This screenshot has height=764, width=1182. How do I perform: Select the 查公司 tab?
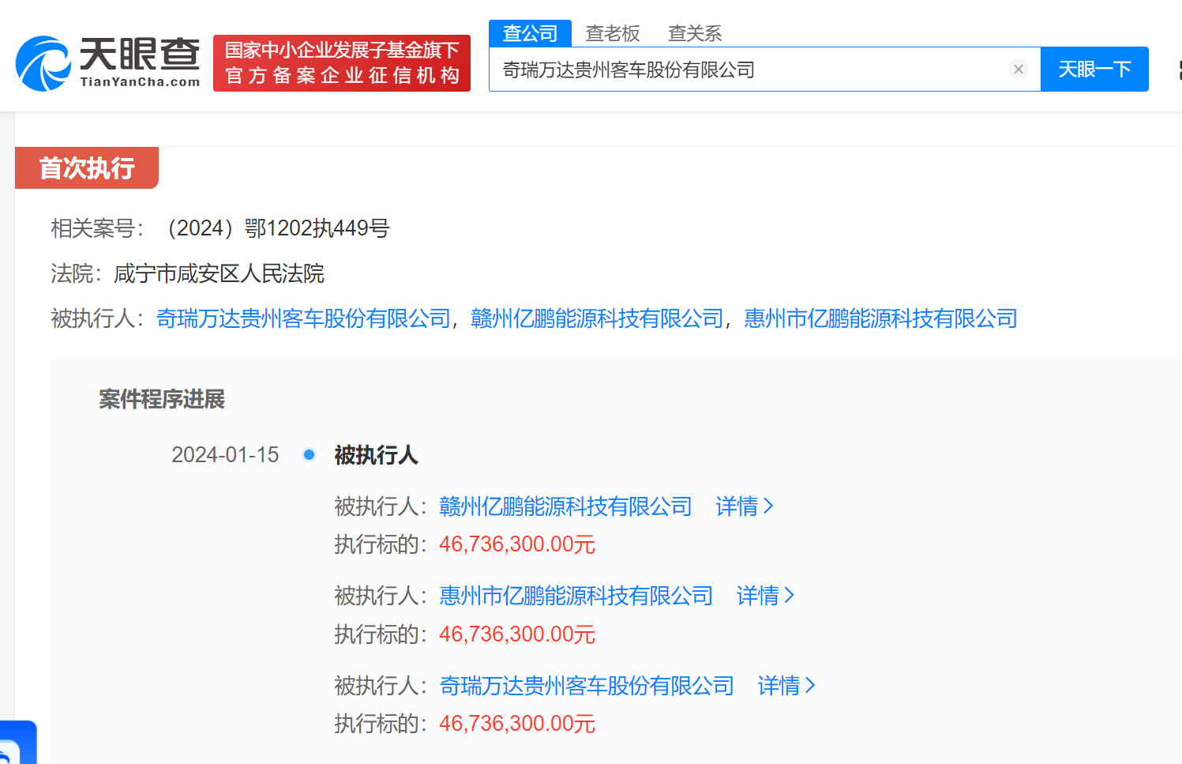530,33
